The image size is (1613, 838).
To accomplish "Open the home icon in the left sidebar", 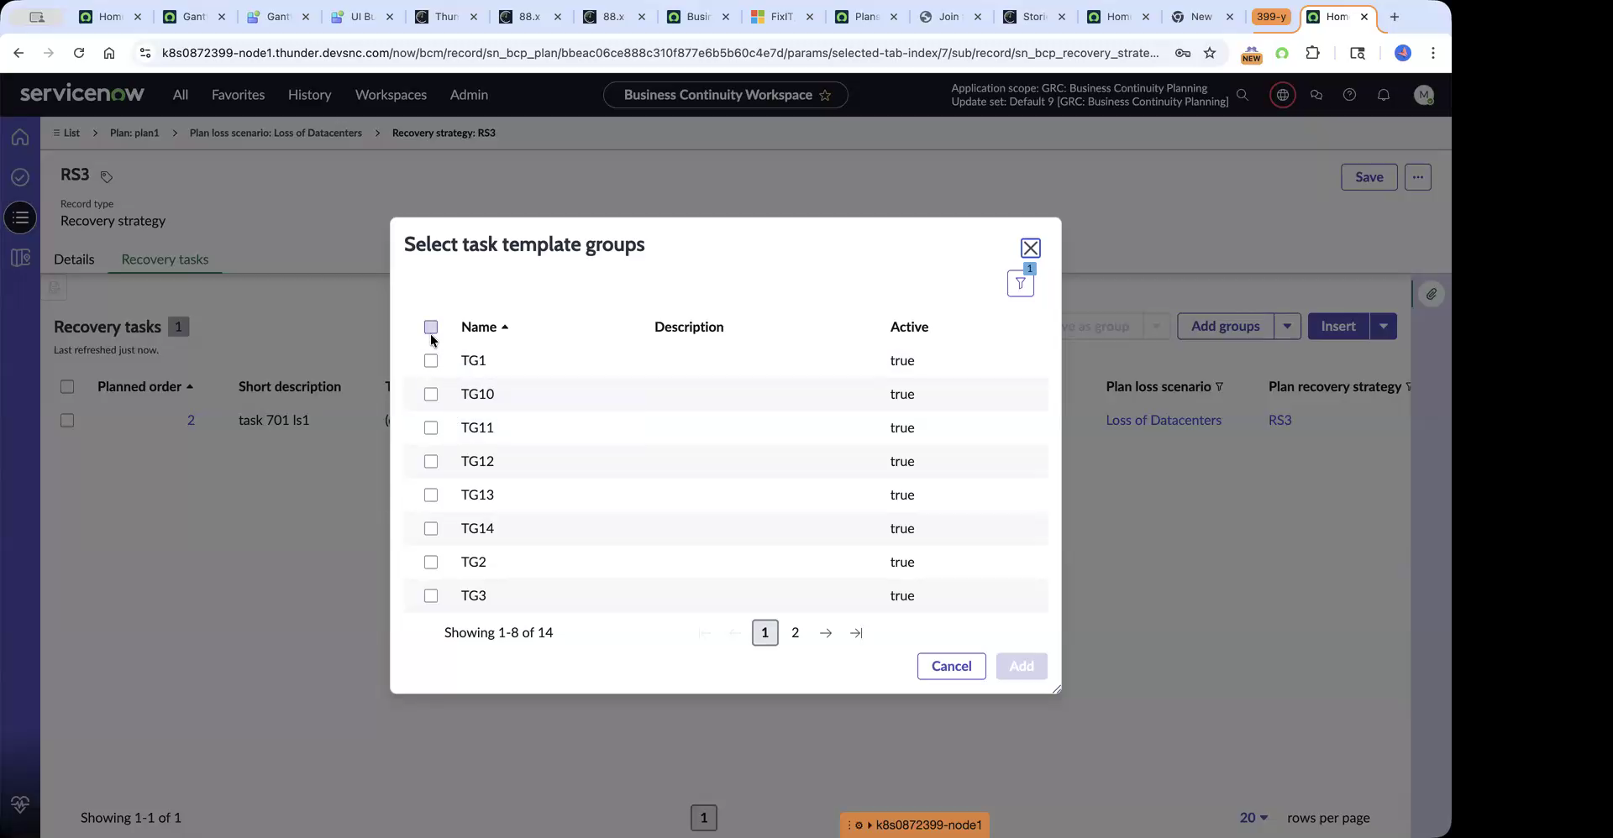I will tap(20, 137).
